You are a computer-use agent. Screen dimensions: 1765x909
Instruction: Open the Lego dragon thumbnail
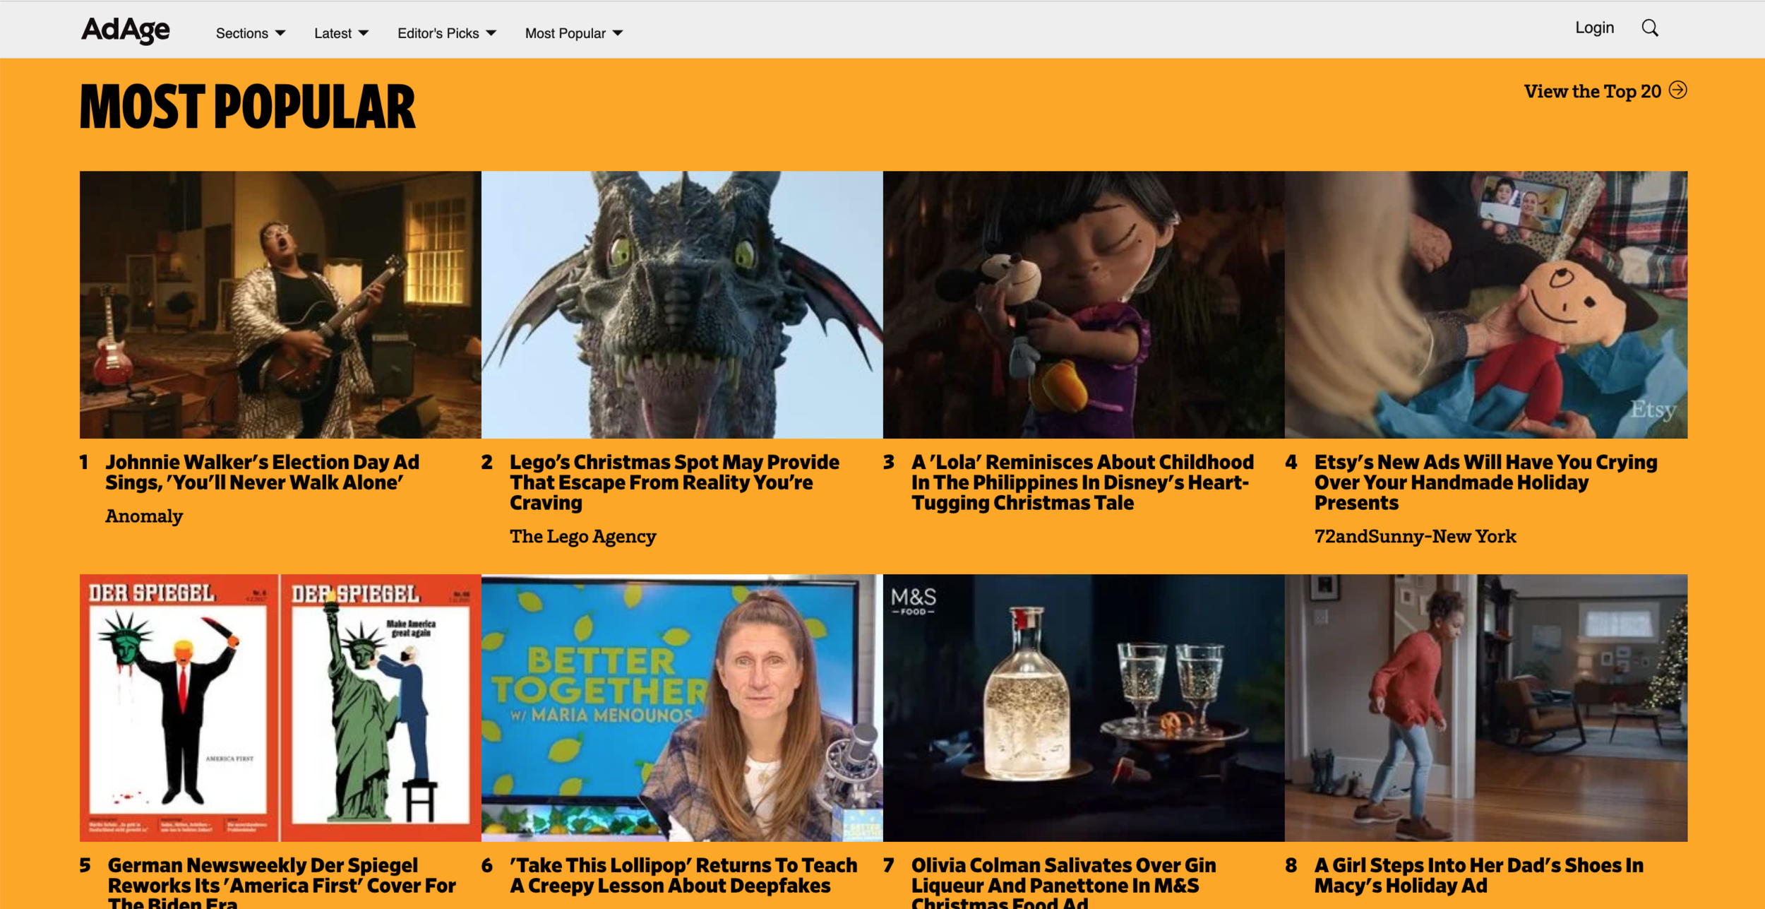click(x=682, y=304)
